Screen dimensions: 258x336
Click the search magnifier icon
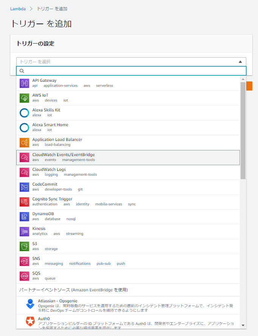(x=22, y=71)
